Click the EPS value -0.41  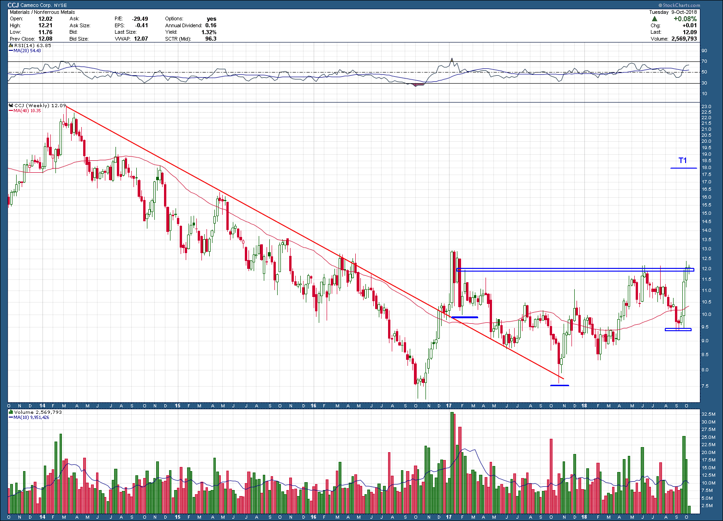[x=142, y=25]
